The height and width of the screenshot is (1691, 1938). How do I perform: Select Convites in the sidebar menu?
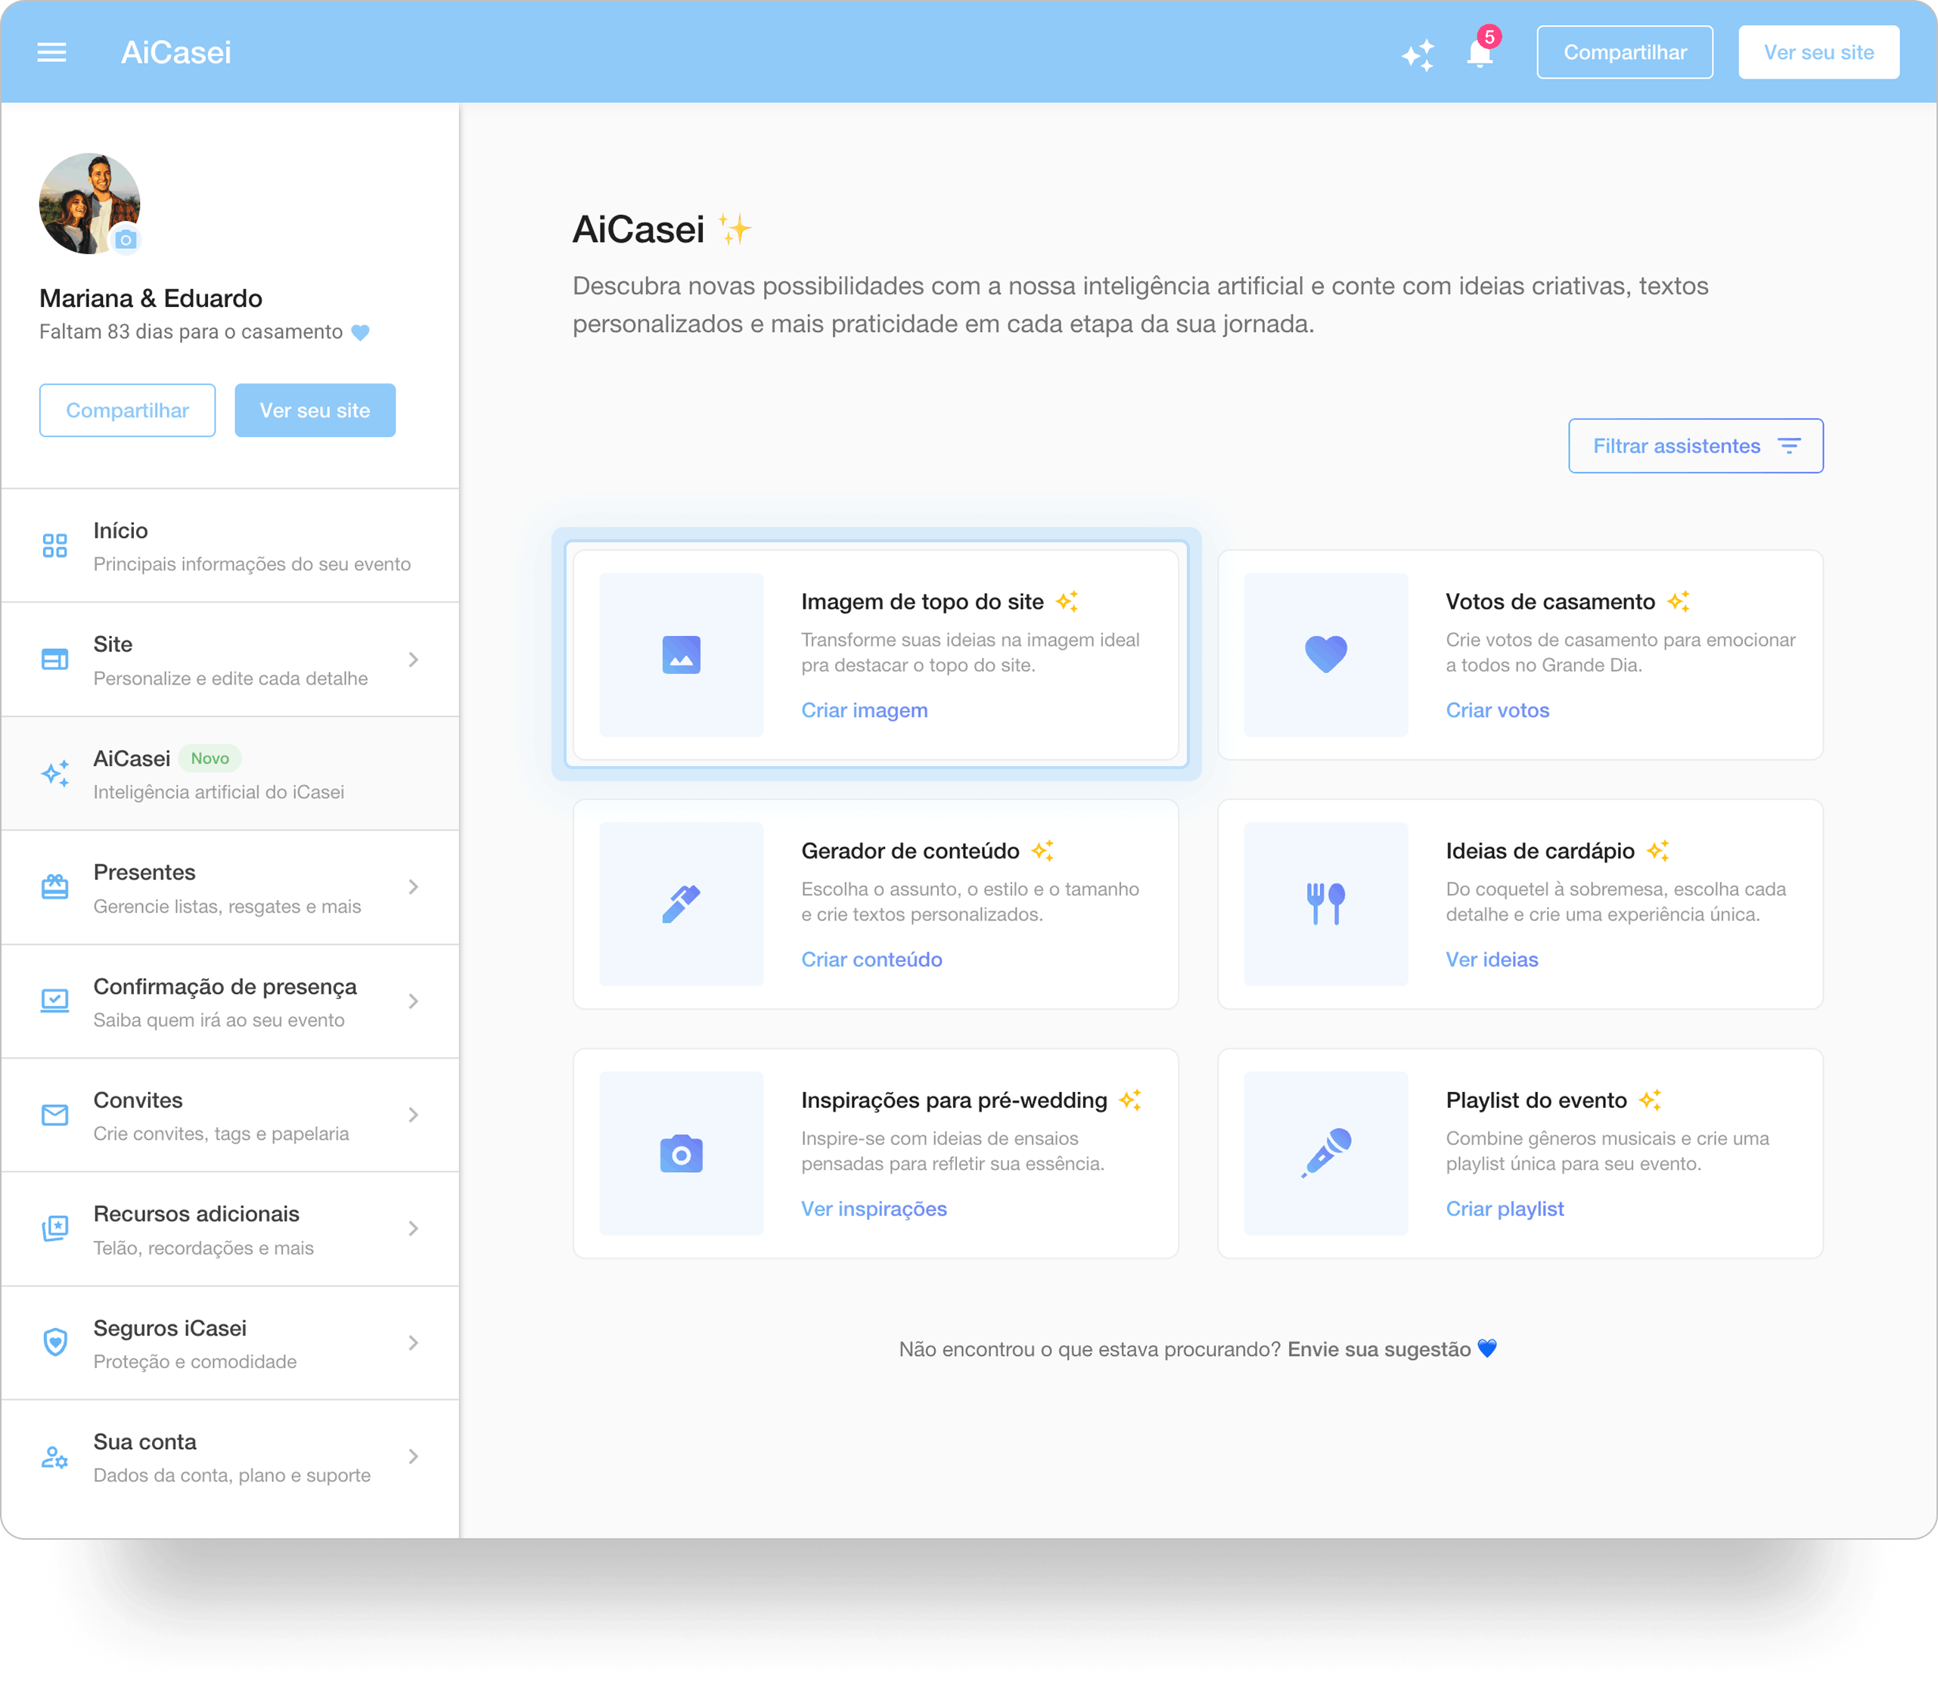pos(230,1115)
